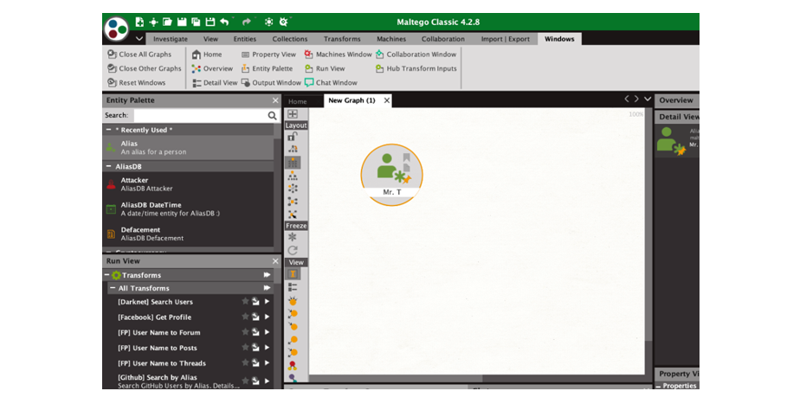This screenshot has height=404, width=806.
Task: Favorite [Facebook] Get Profile with star
Action: (245, 317)
